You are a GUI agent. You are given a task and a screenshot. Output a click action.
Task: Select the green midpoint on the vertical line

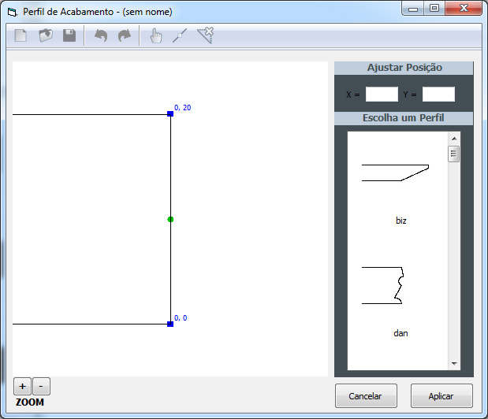pyautogui.click(x=170, y=220)
